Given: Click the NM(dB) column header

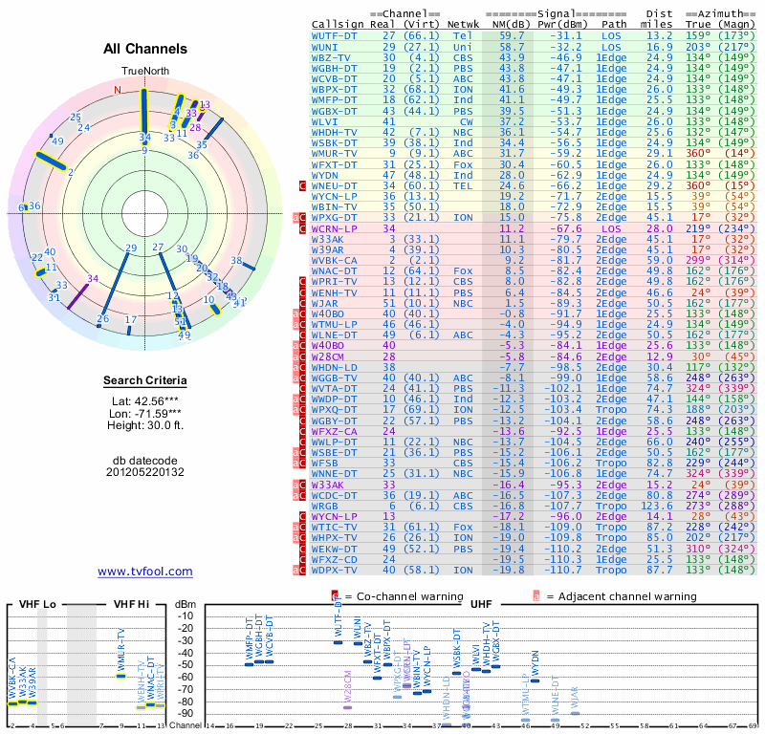Looking at the screenshot, I should point(511,25).
